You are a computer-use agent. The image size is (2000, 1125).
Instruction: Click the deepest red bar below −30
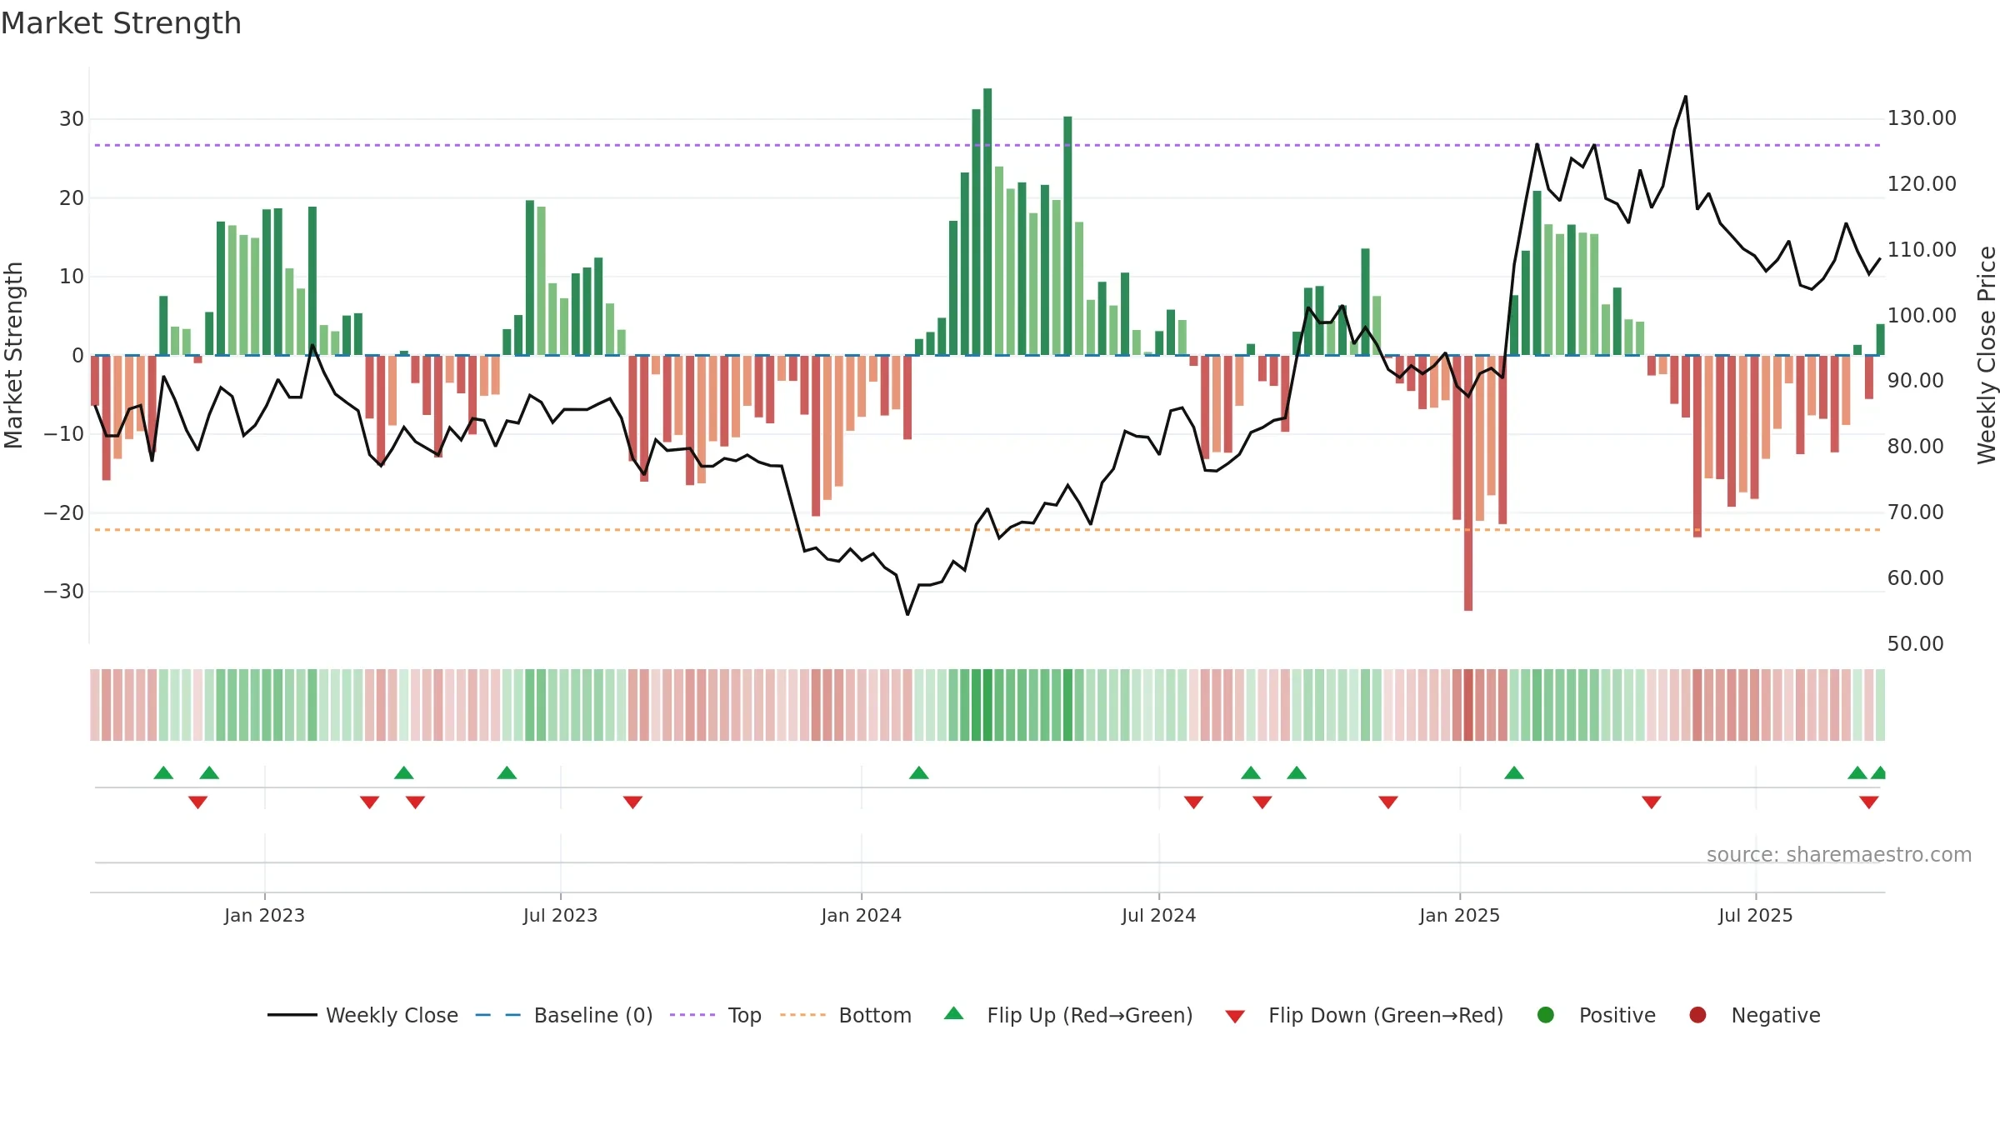click(1468, 483)
